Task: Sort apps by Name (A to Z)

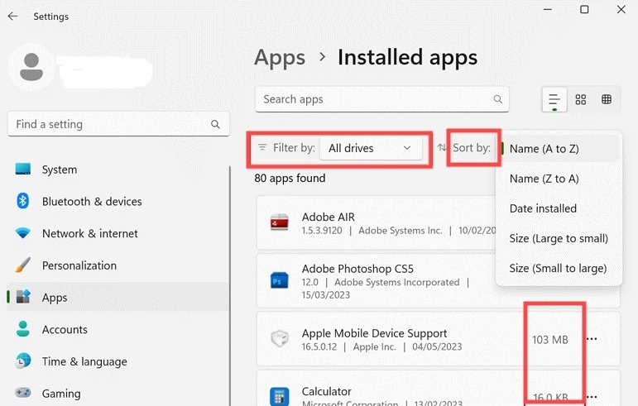Action: (559, 149)
